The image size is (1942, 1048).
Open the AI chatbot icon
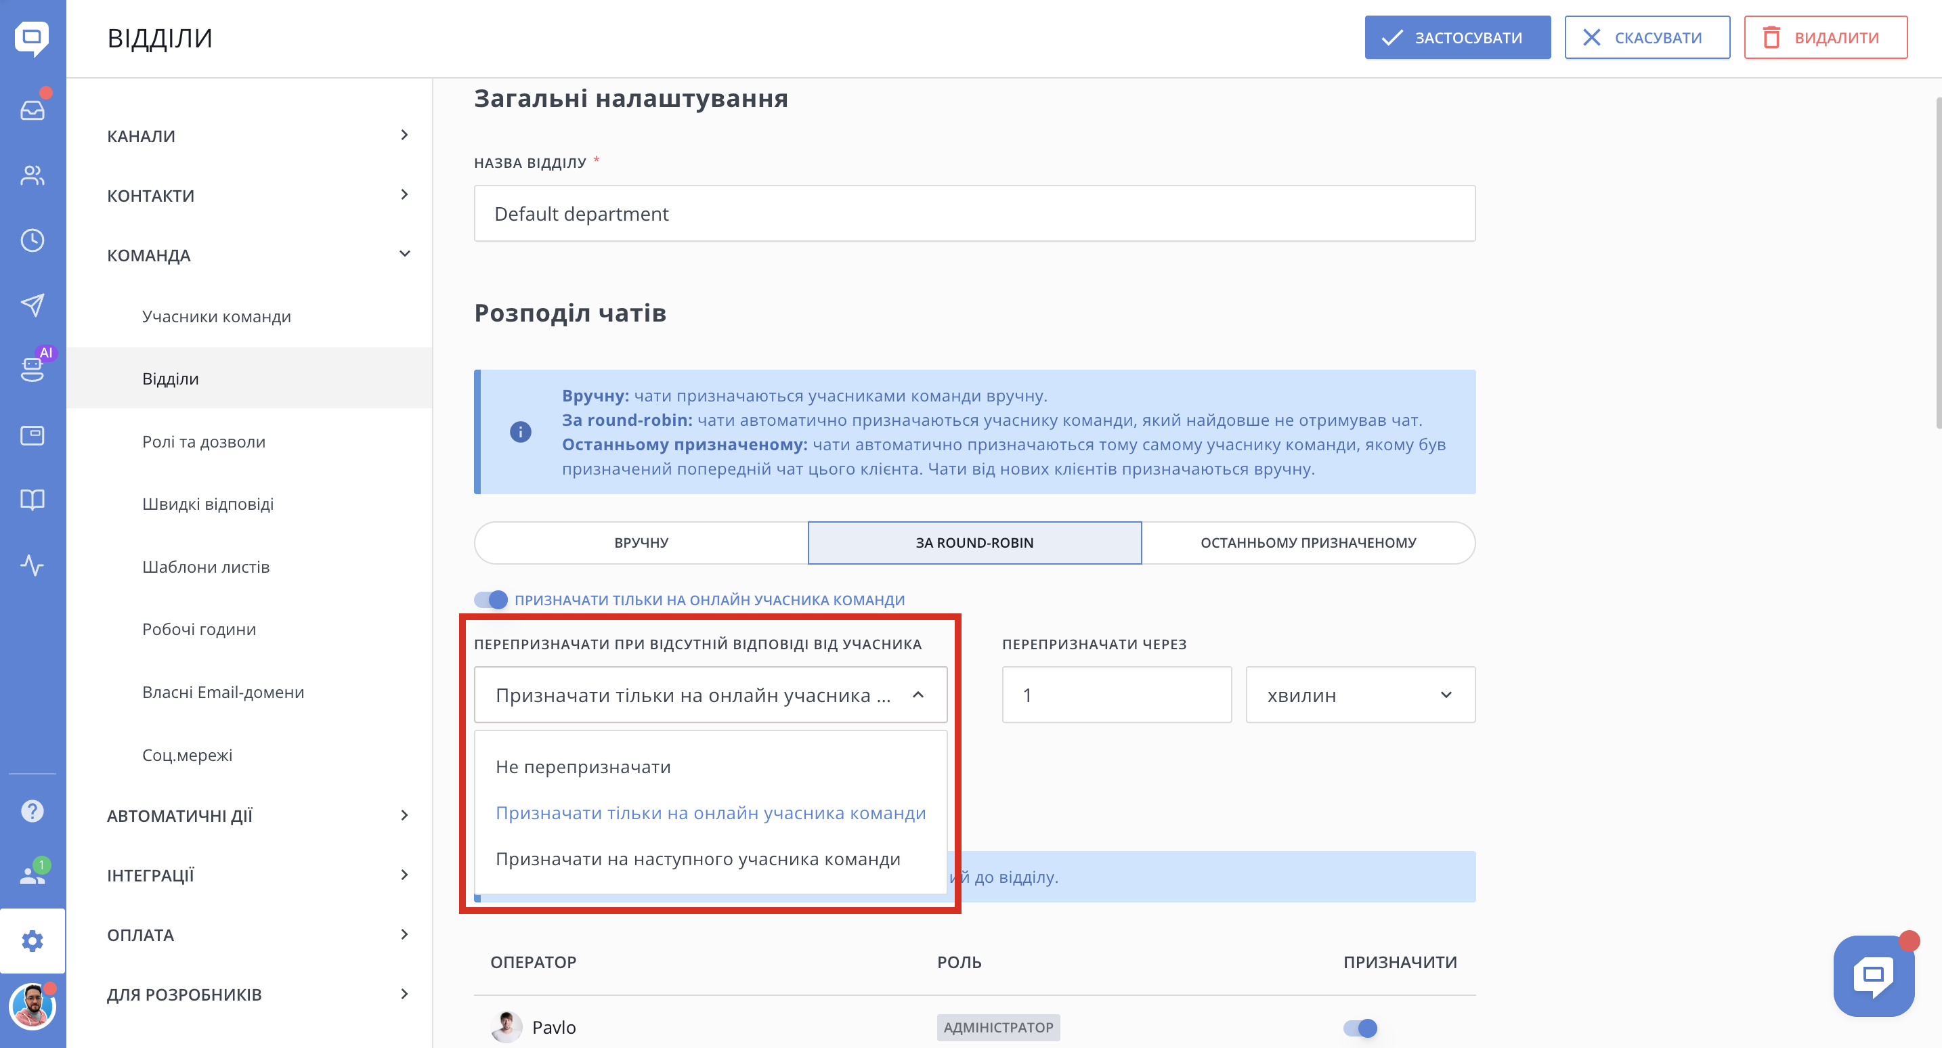(x=33, y=369)
